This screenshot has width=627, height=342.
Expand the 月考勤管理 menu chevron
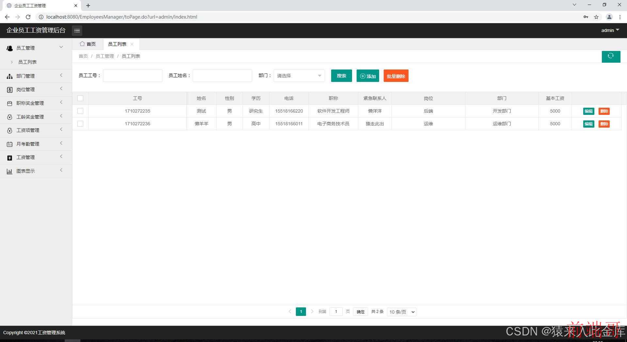[x=61, y=143]
